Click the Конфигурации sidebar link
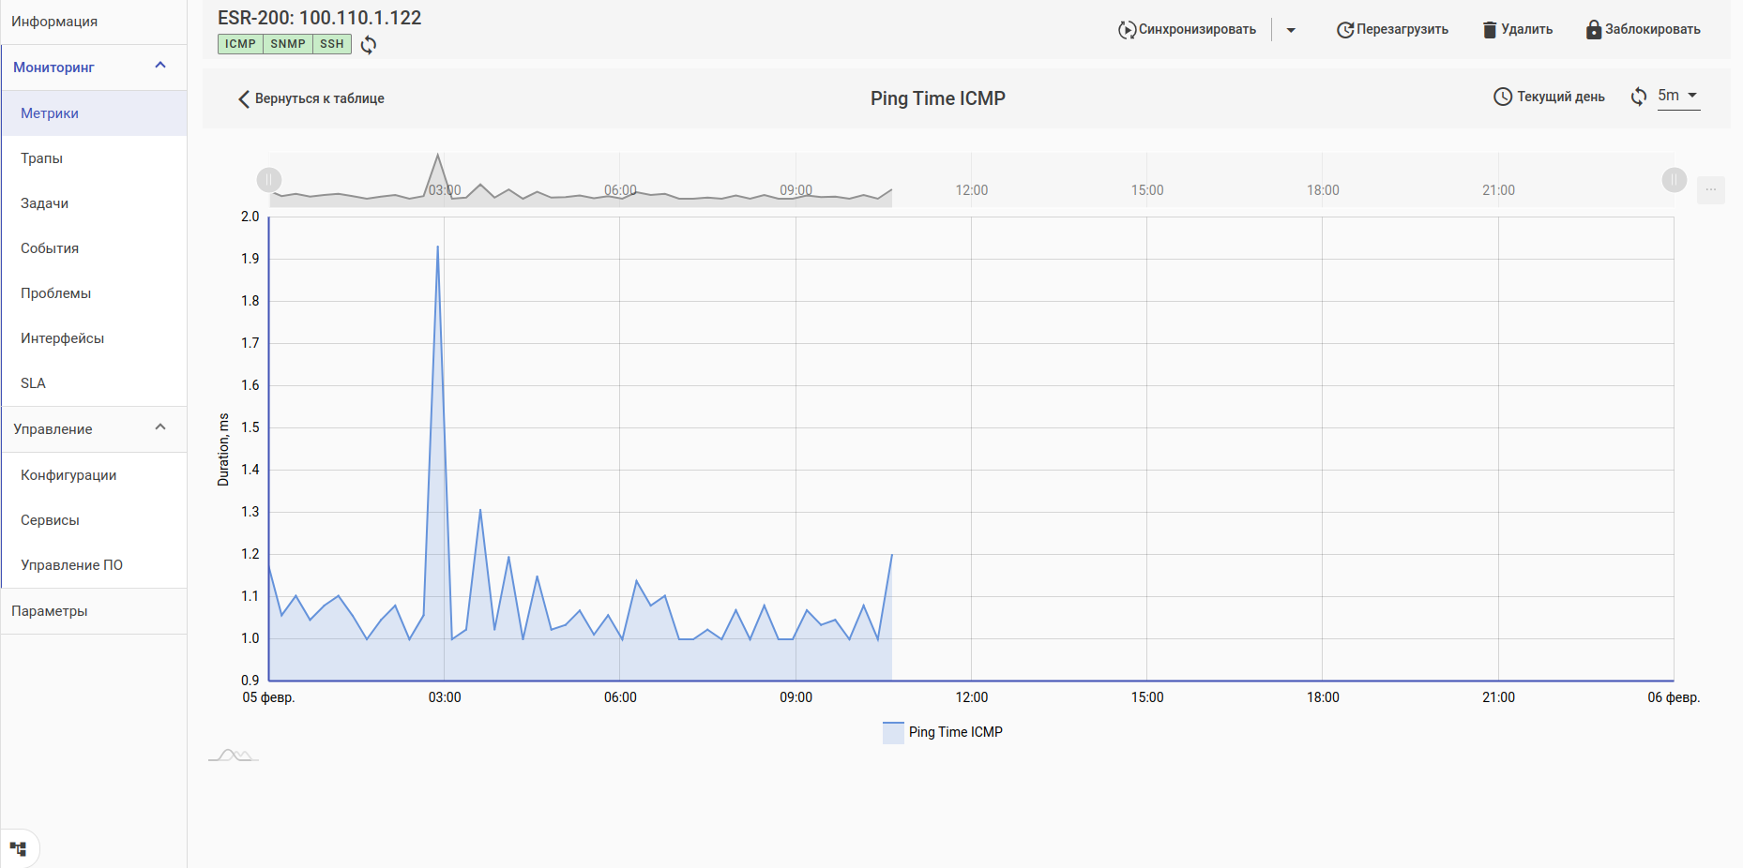The width and height of the screenshot is (1743, 868). (68, 475)
